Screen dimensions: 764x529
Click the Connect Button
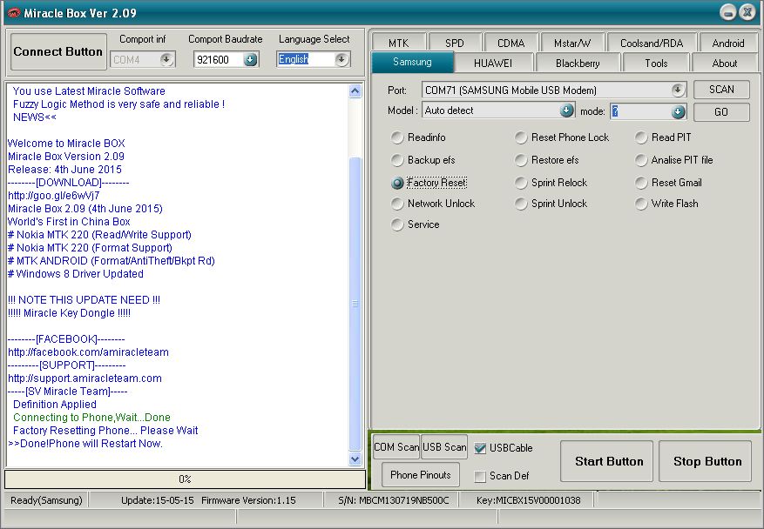(58, 51)
